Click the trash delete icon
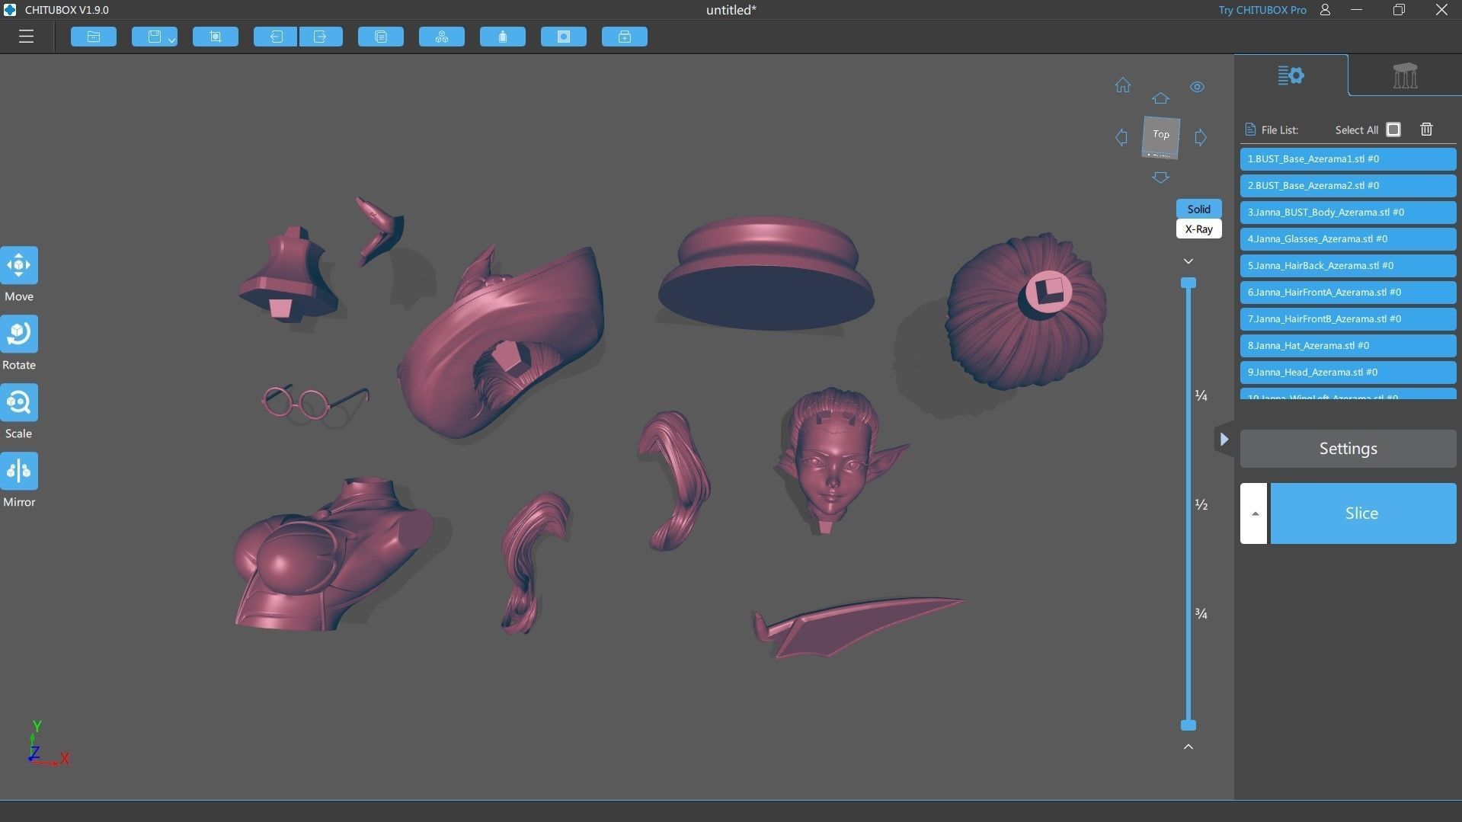This screenshot has width=1462, height=822. 1427,130
